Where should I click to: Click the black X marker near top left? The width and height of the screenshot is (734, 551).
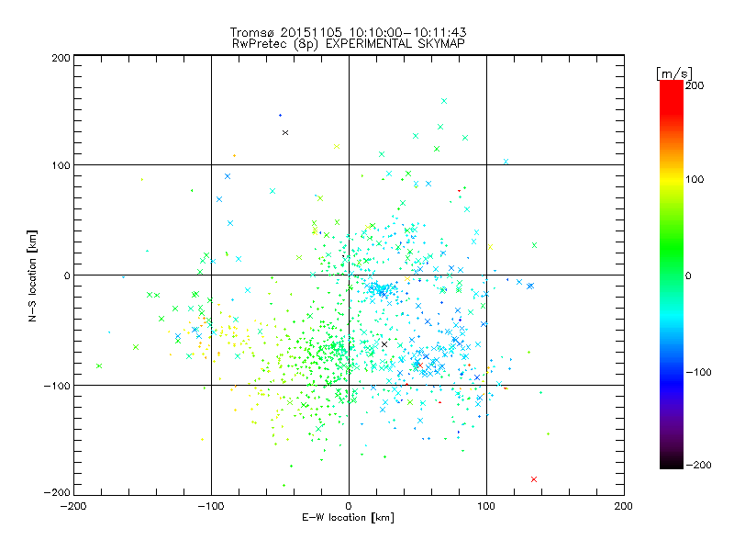click(285, 133)
